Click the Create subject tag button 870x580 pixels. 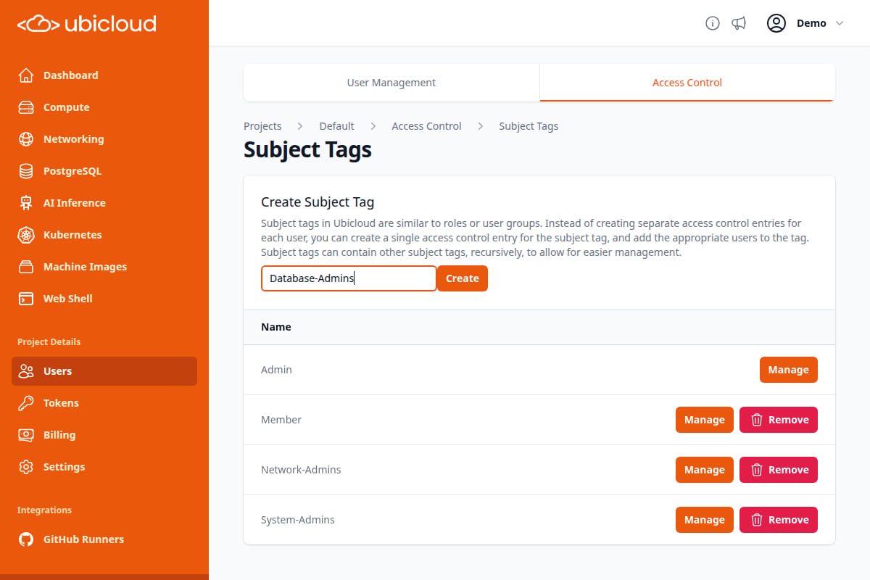(463, 278)
